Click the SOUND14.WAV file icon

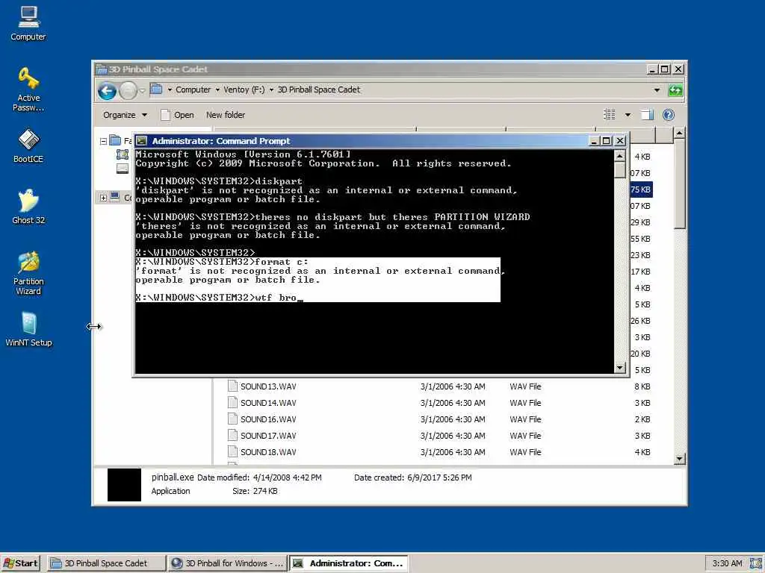[233, 402]
